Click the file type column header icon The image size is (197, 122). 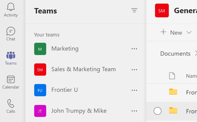[172, 76]
